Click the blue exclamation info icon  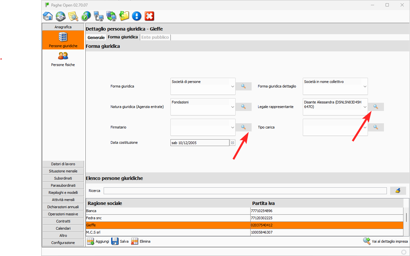[137, 16]
